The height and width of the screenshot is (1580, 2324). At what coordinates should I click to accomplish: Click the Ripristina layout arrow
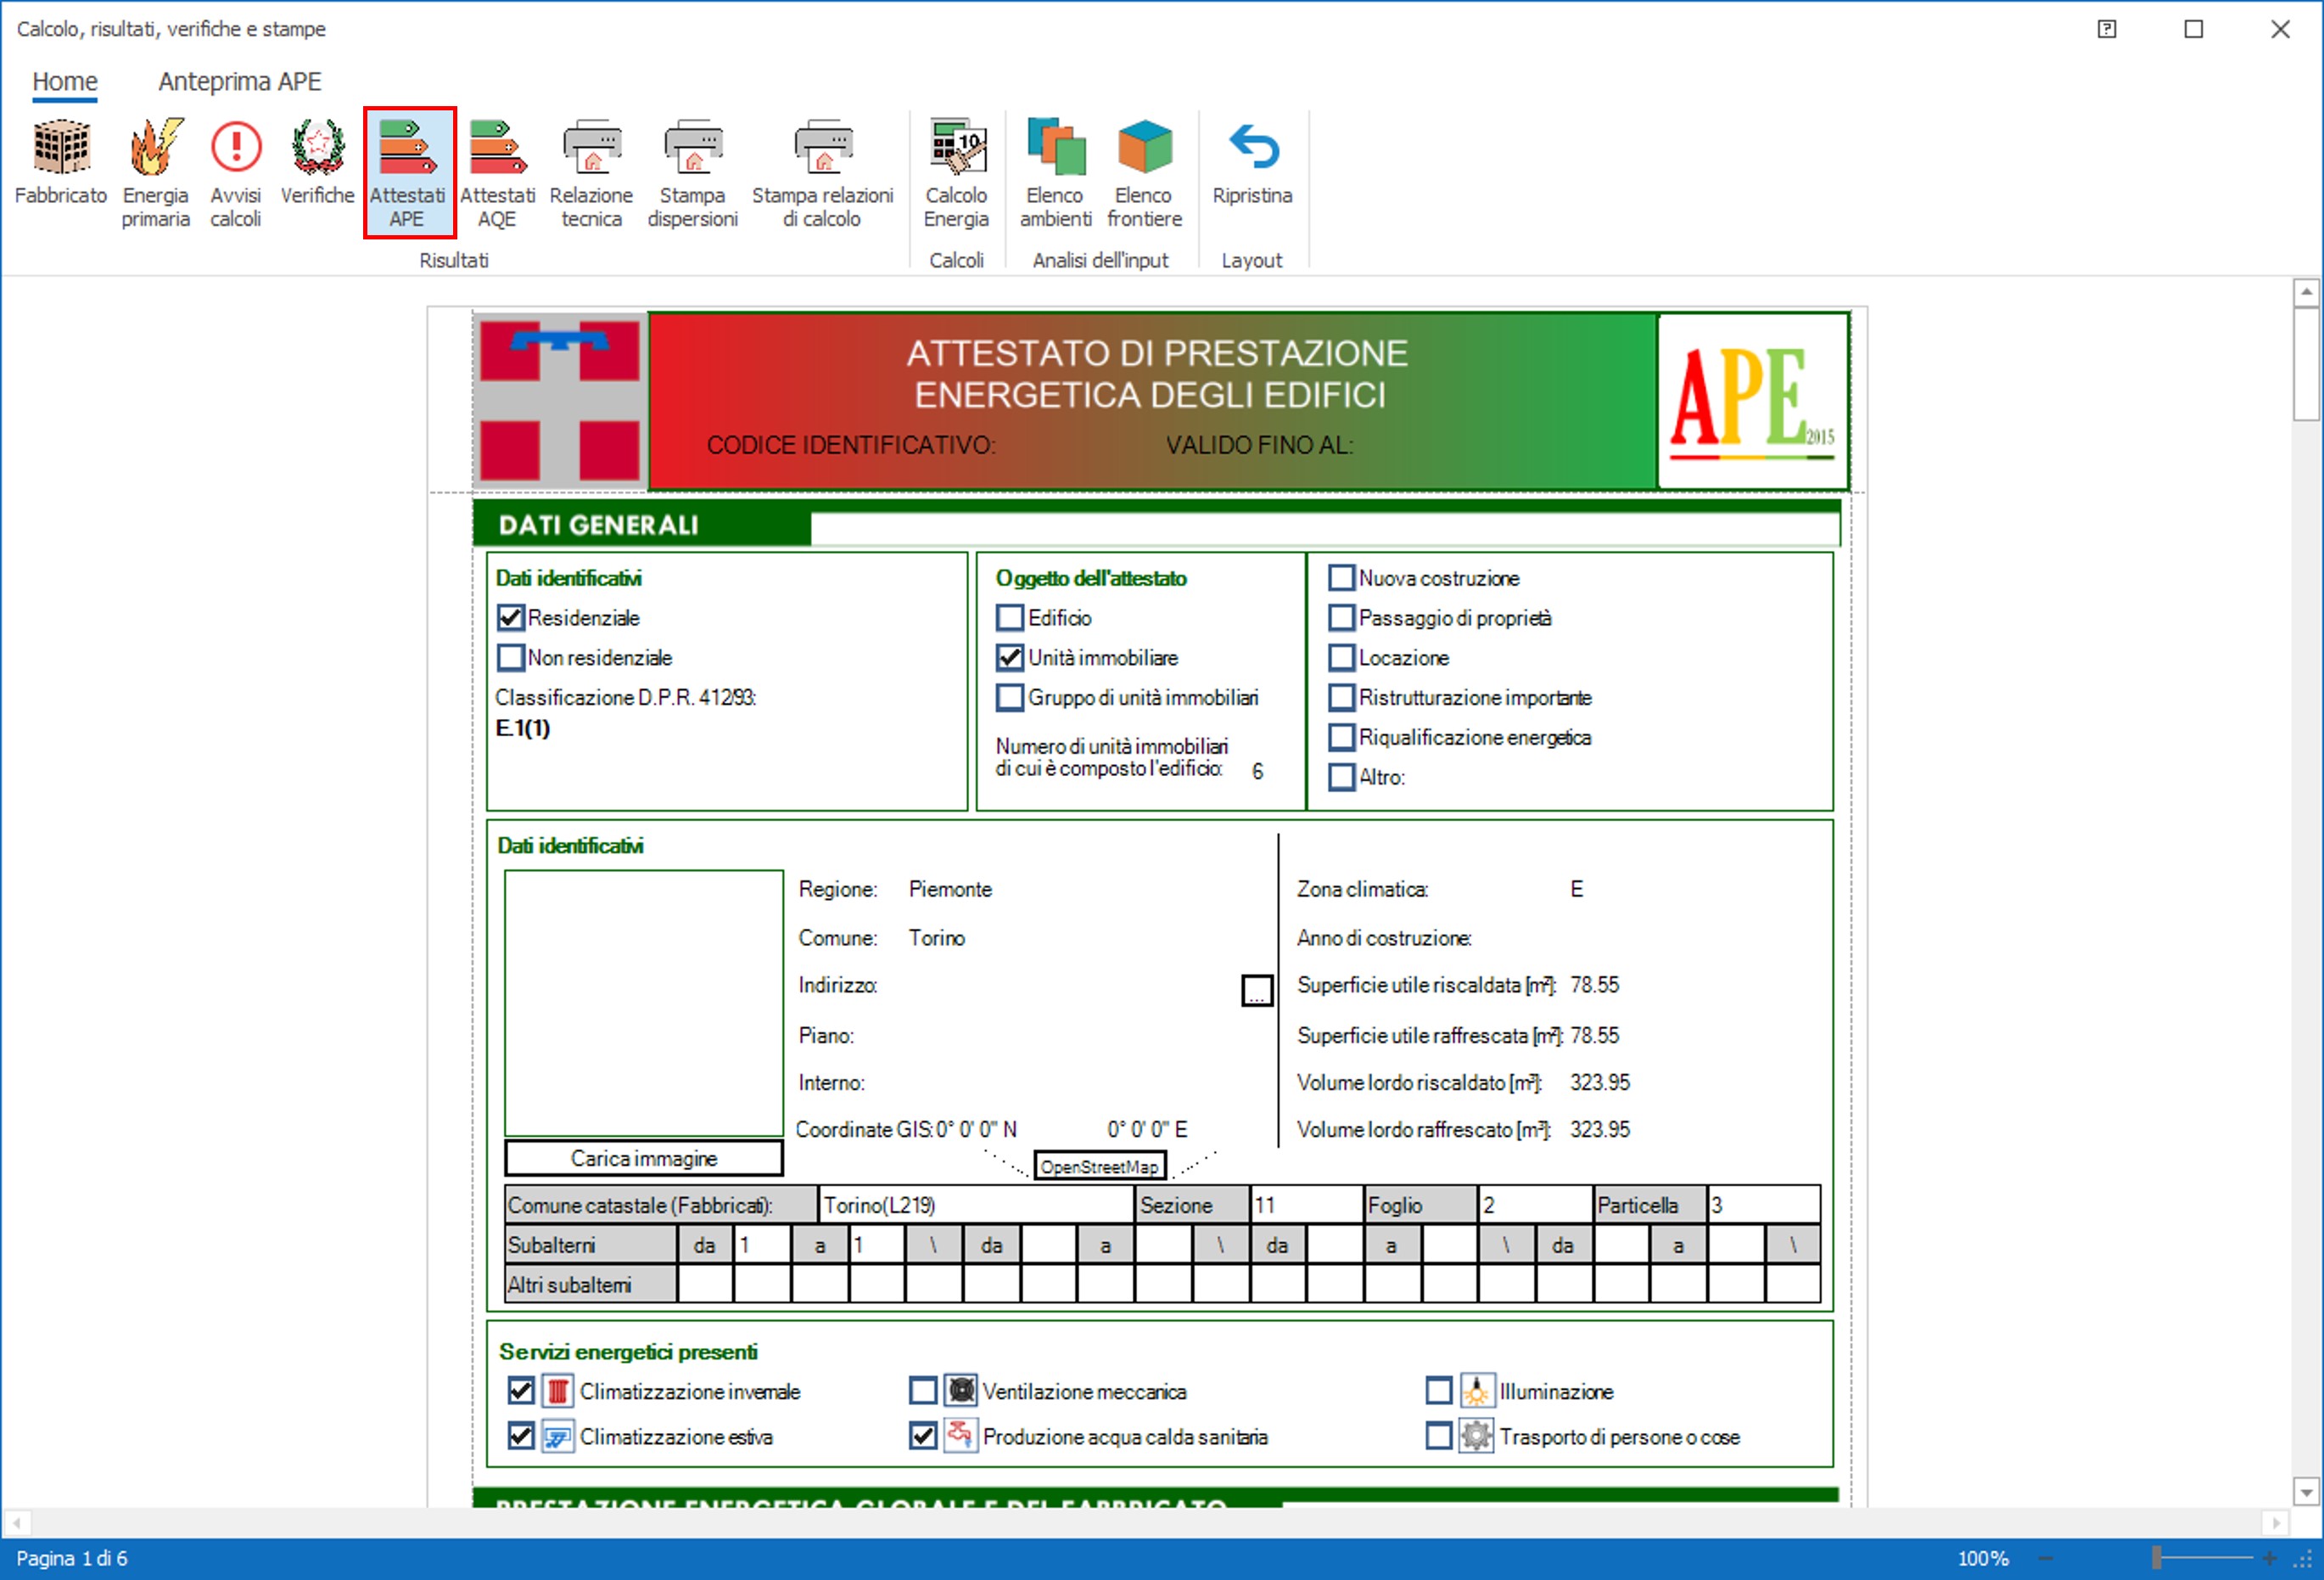pyautogui.click(x=1252, y=160)
